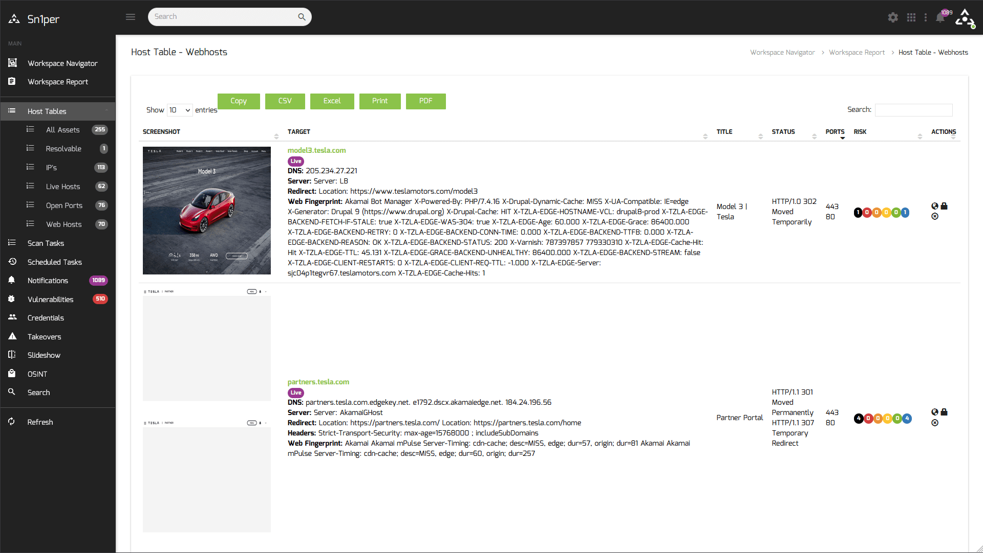Select Web Hosts from Host Tables
Image resolution: width=983 pixels, height=553 pixels.
63,224
